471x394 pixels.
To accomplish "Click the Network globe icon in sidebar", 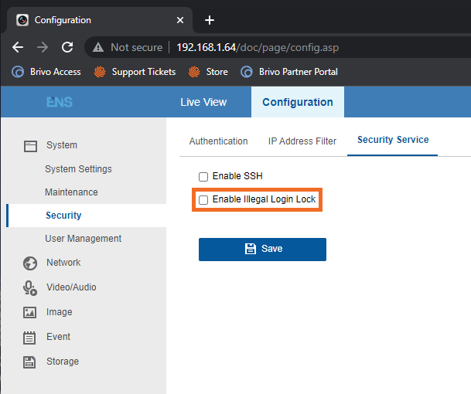I will 30,263.
